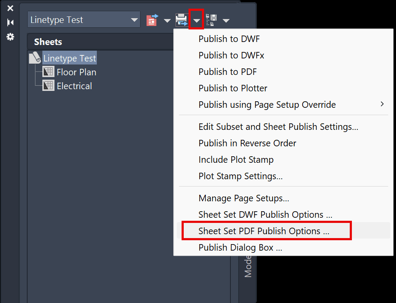
Task: Select the Floor Plan sheet
Action: [77, 72]
